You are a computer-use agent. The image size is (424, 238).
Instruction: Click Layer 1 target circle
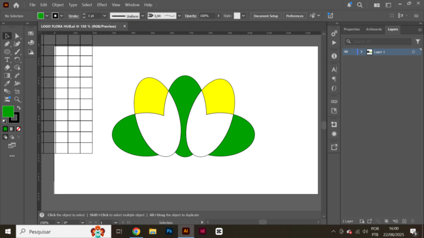(x=413, y=52)
